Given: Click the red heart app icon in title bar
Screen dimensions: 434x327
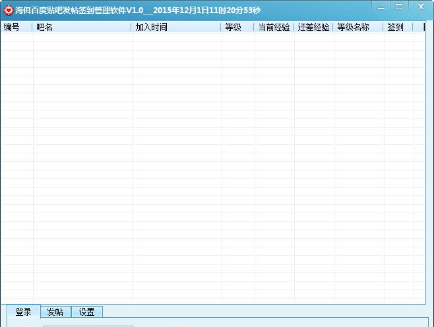Looking at the screenshot, I should (9, 11).
